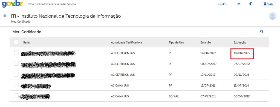Open the hamburger menu beside ITI title
Image resolution: width=280 pixels, height=107 pixels.
pos(5,16)
